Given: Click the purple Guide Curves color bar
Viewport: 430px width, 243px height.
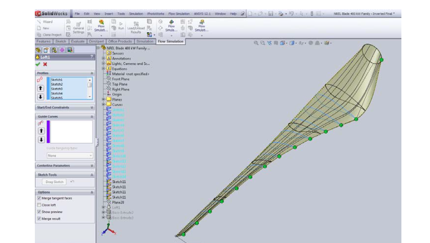Looking at the screenshot, I should pyautogui.click(x=48, y=132).
